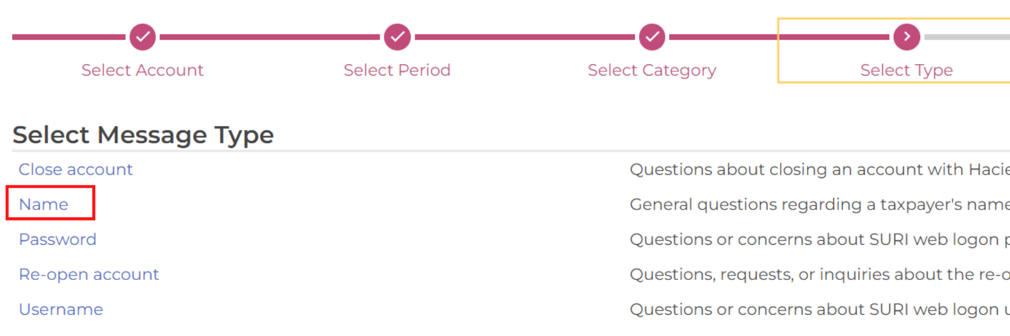Go back to the Select Account step label
The image size is (1010, 336).
143,70
